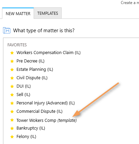Image resolution: width=139 pixels, height=144 pixels.
Task: Unfavorite Workers Compensation Claim star
Action: [x=12, y=53]
